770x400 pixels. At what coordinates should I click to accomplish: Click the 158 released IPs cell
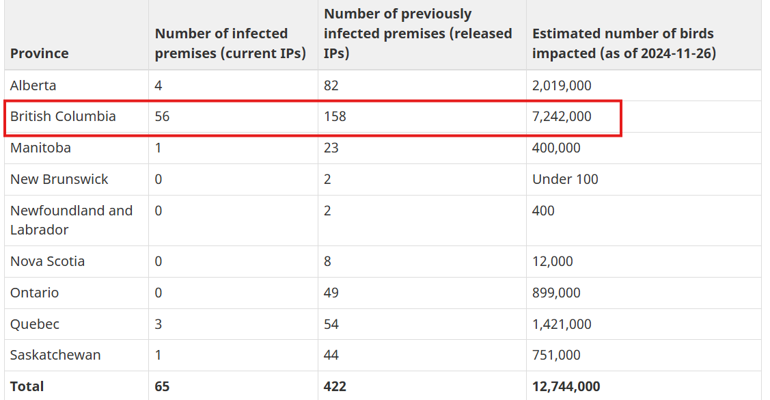tap(335, 116)
